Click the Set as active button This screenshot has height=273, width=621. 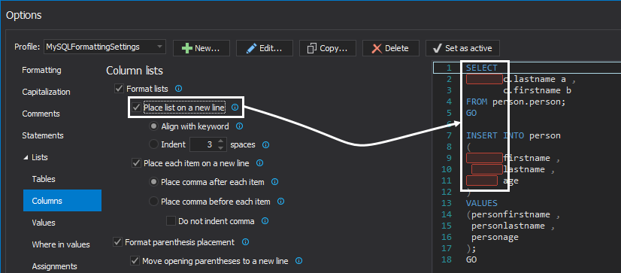pyautogui.click(x=462, y=48)
